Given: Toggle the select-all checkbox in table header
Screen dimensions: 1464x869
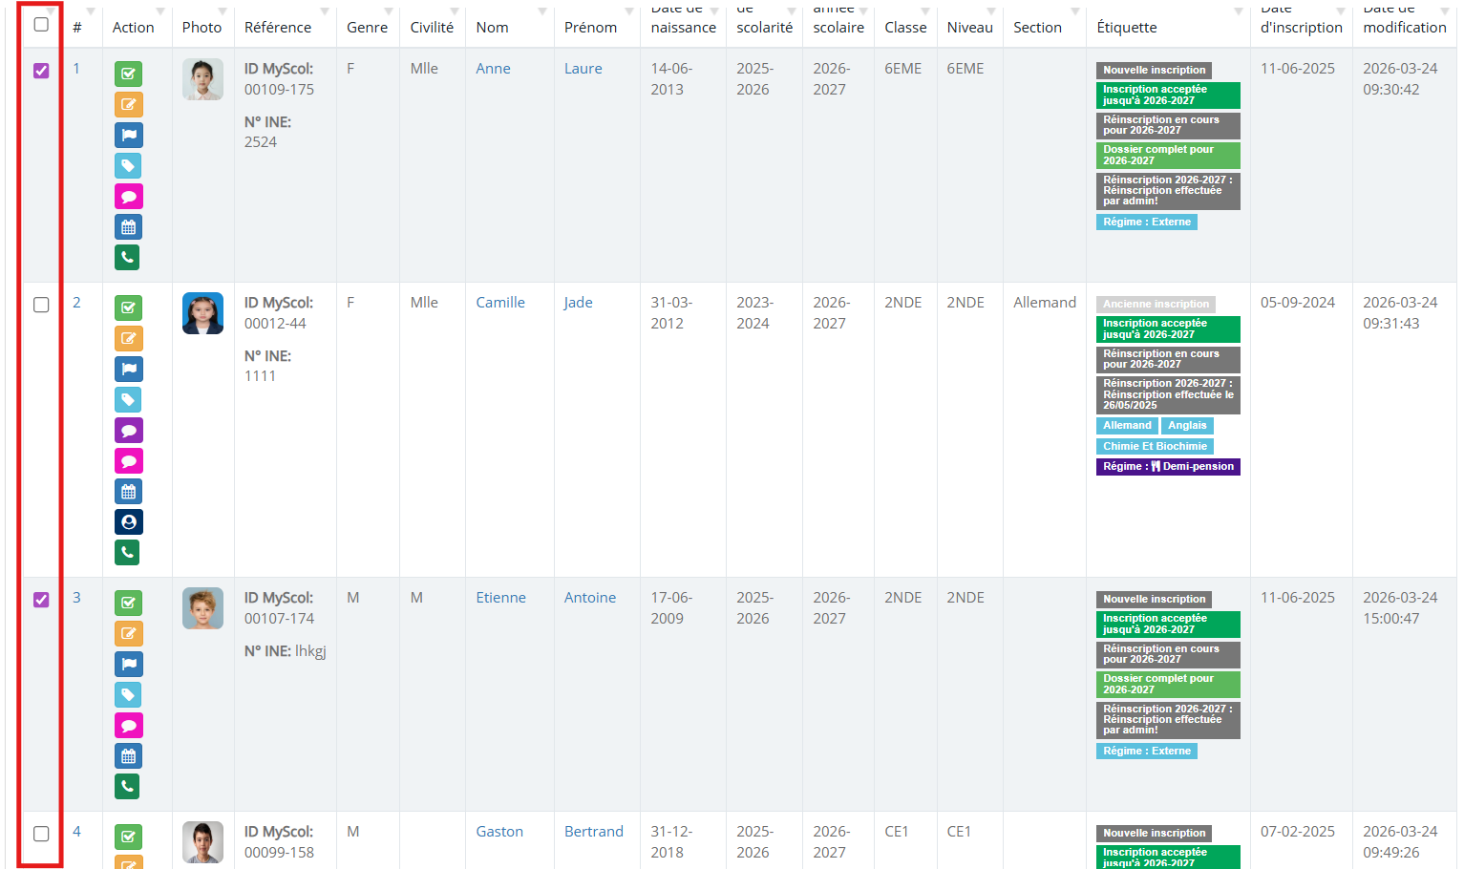Looking at the screenshot, I should 41,25.
